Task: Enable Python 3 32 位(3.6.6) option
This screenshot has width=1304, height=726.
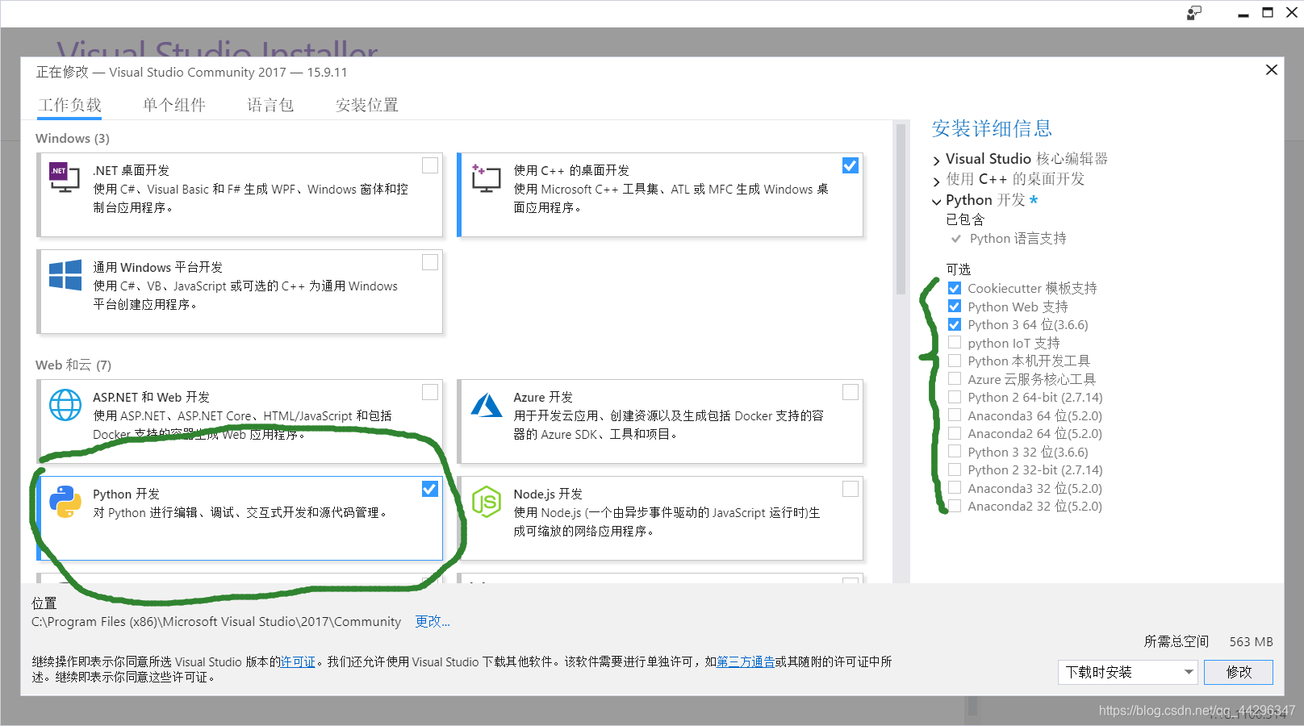Action: click(955, 452)
